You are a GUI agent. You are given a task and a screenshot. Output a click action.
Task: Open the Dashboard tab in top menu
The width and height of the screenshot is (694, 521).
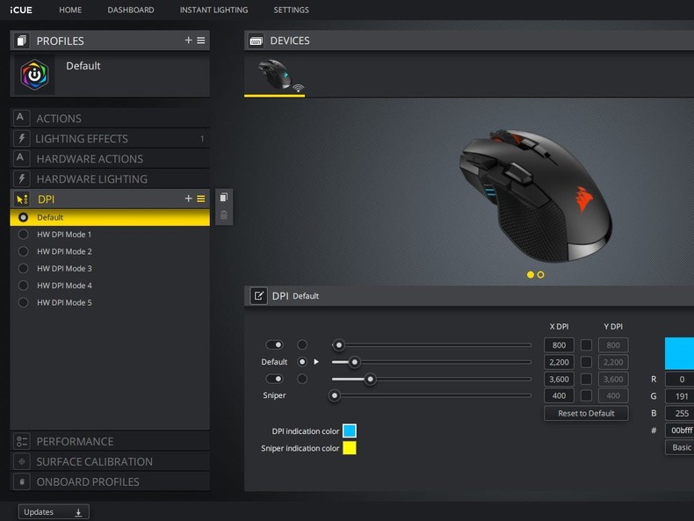point(131,10)
